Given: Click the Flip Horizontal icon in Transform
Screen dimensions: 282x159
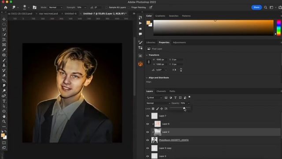Looking at the screenshot, I should (174, 70).
